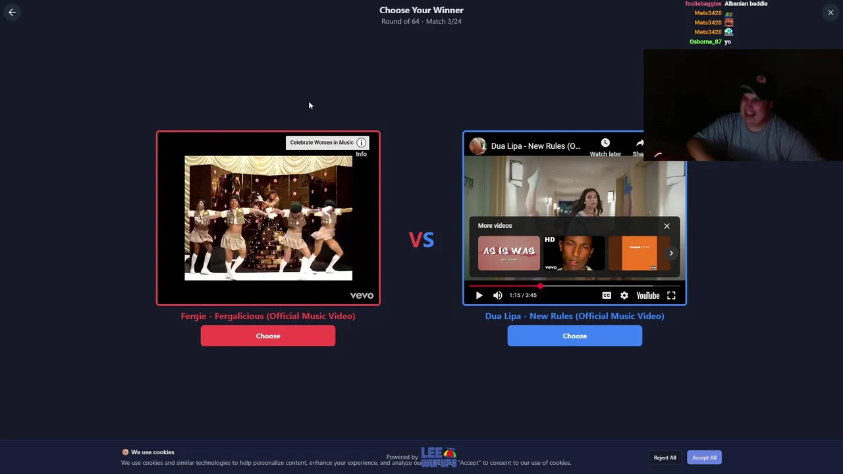
Task: Open the As It Was suggested video
Action: (x=508, y=253)
